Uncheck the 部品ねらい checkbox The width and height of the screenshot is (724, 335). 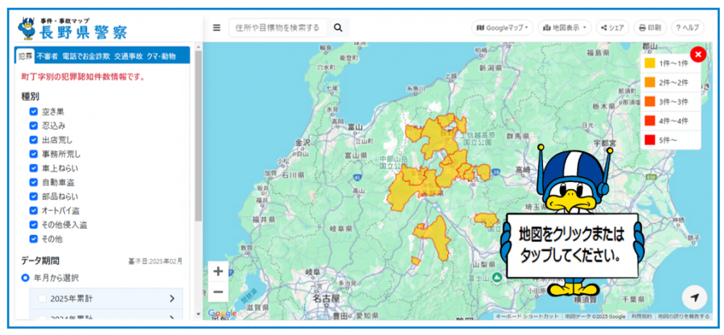pyautogui.click(x=33, y=196)
